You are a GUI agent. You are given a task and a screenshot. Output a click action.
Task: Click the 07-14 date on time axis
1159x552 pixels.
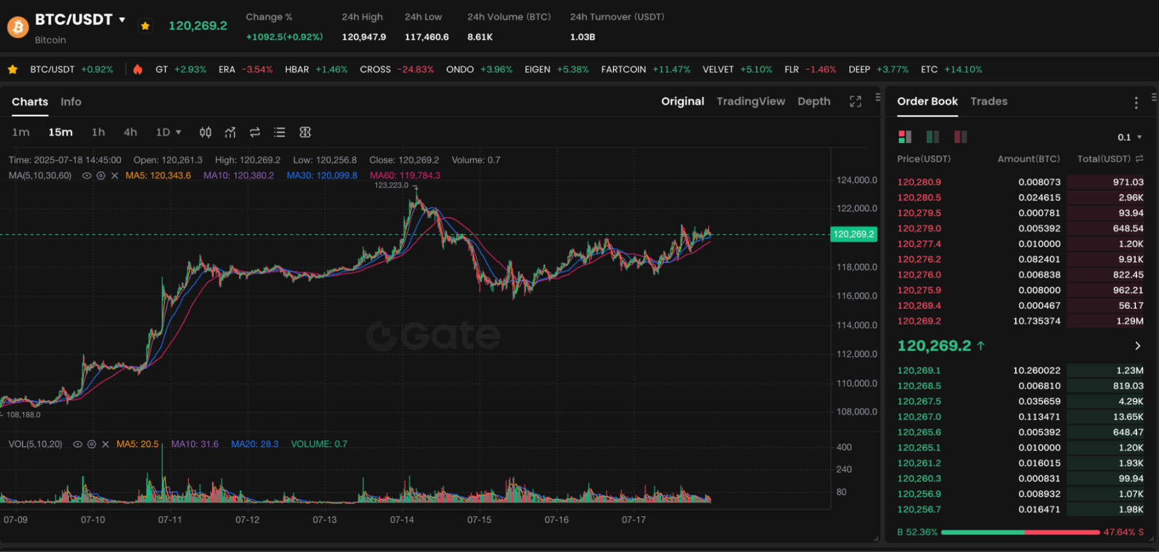pos(402,520)
